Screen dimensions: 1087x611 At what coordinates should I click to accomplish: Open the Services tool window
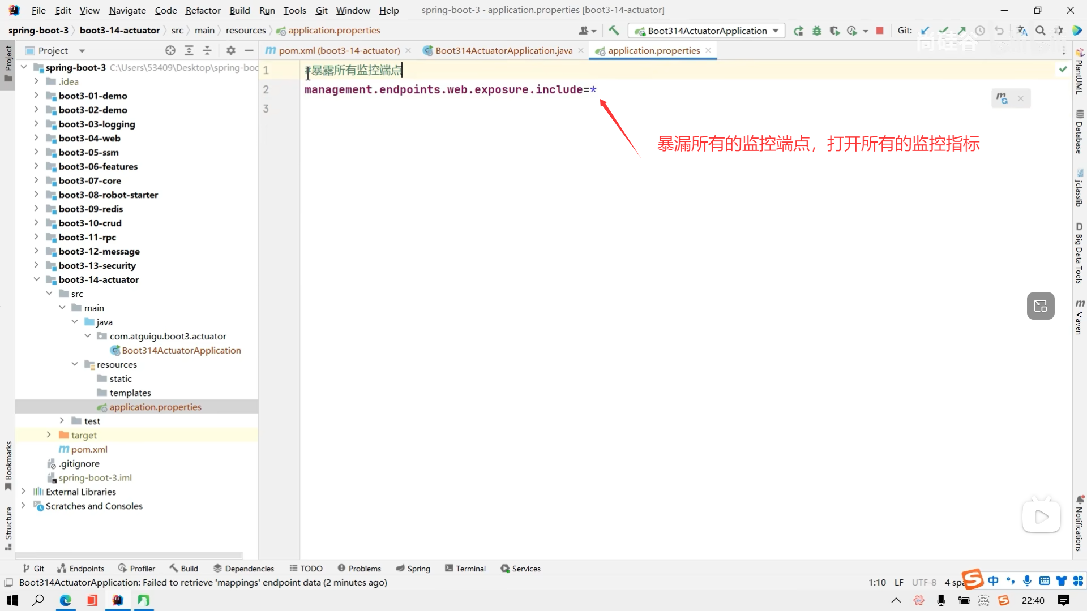point(520,569)
